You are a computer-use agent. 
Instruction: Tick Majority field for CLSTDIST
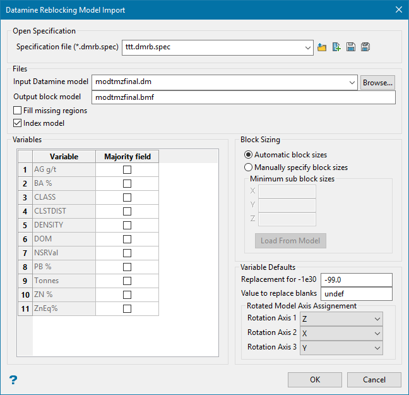127,211
